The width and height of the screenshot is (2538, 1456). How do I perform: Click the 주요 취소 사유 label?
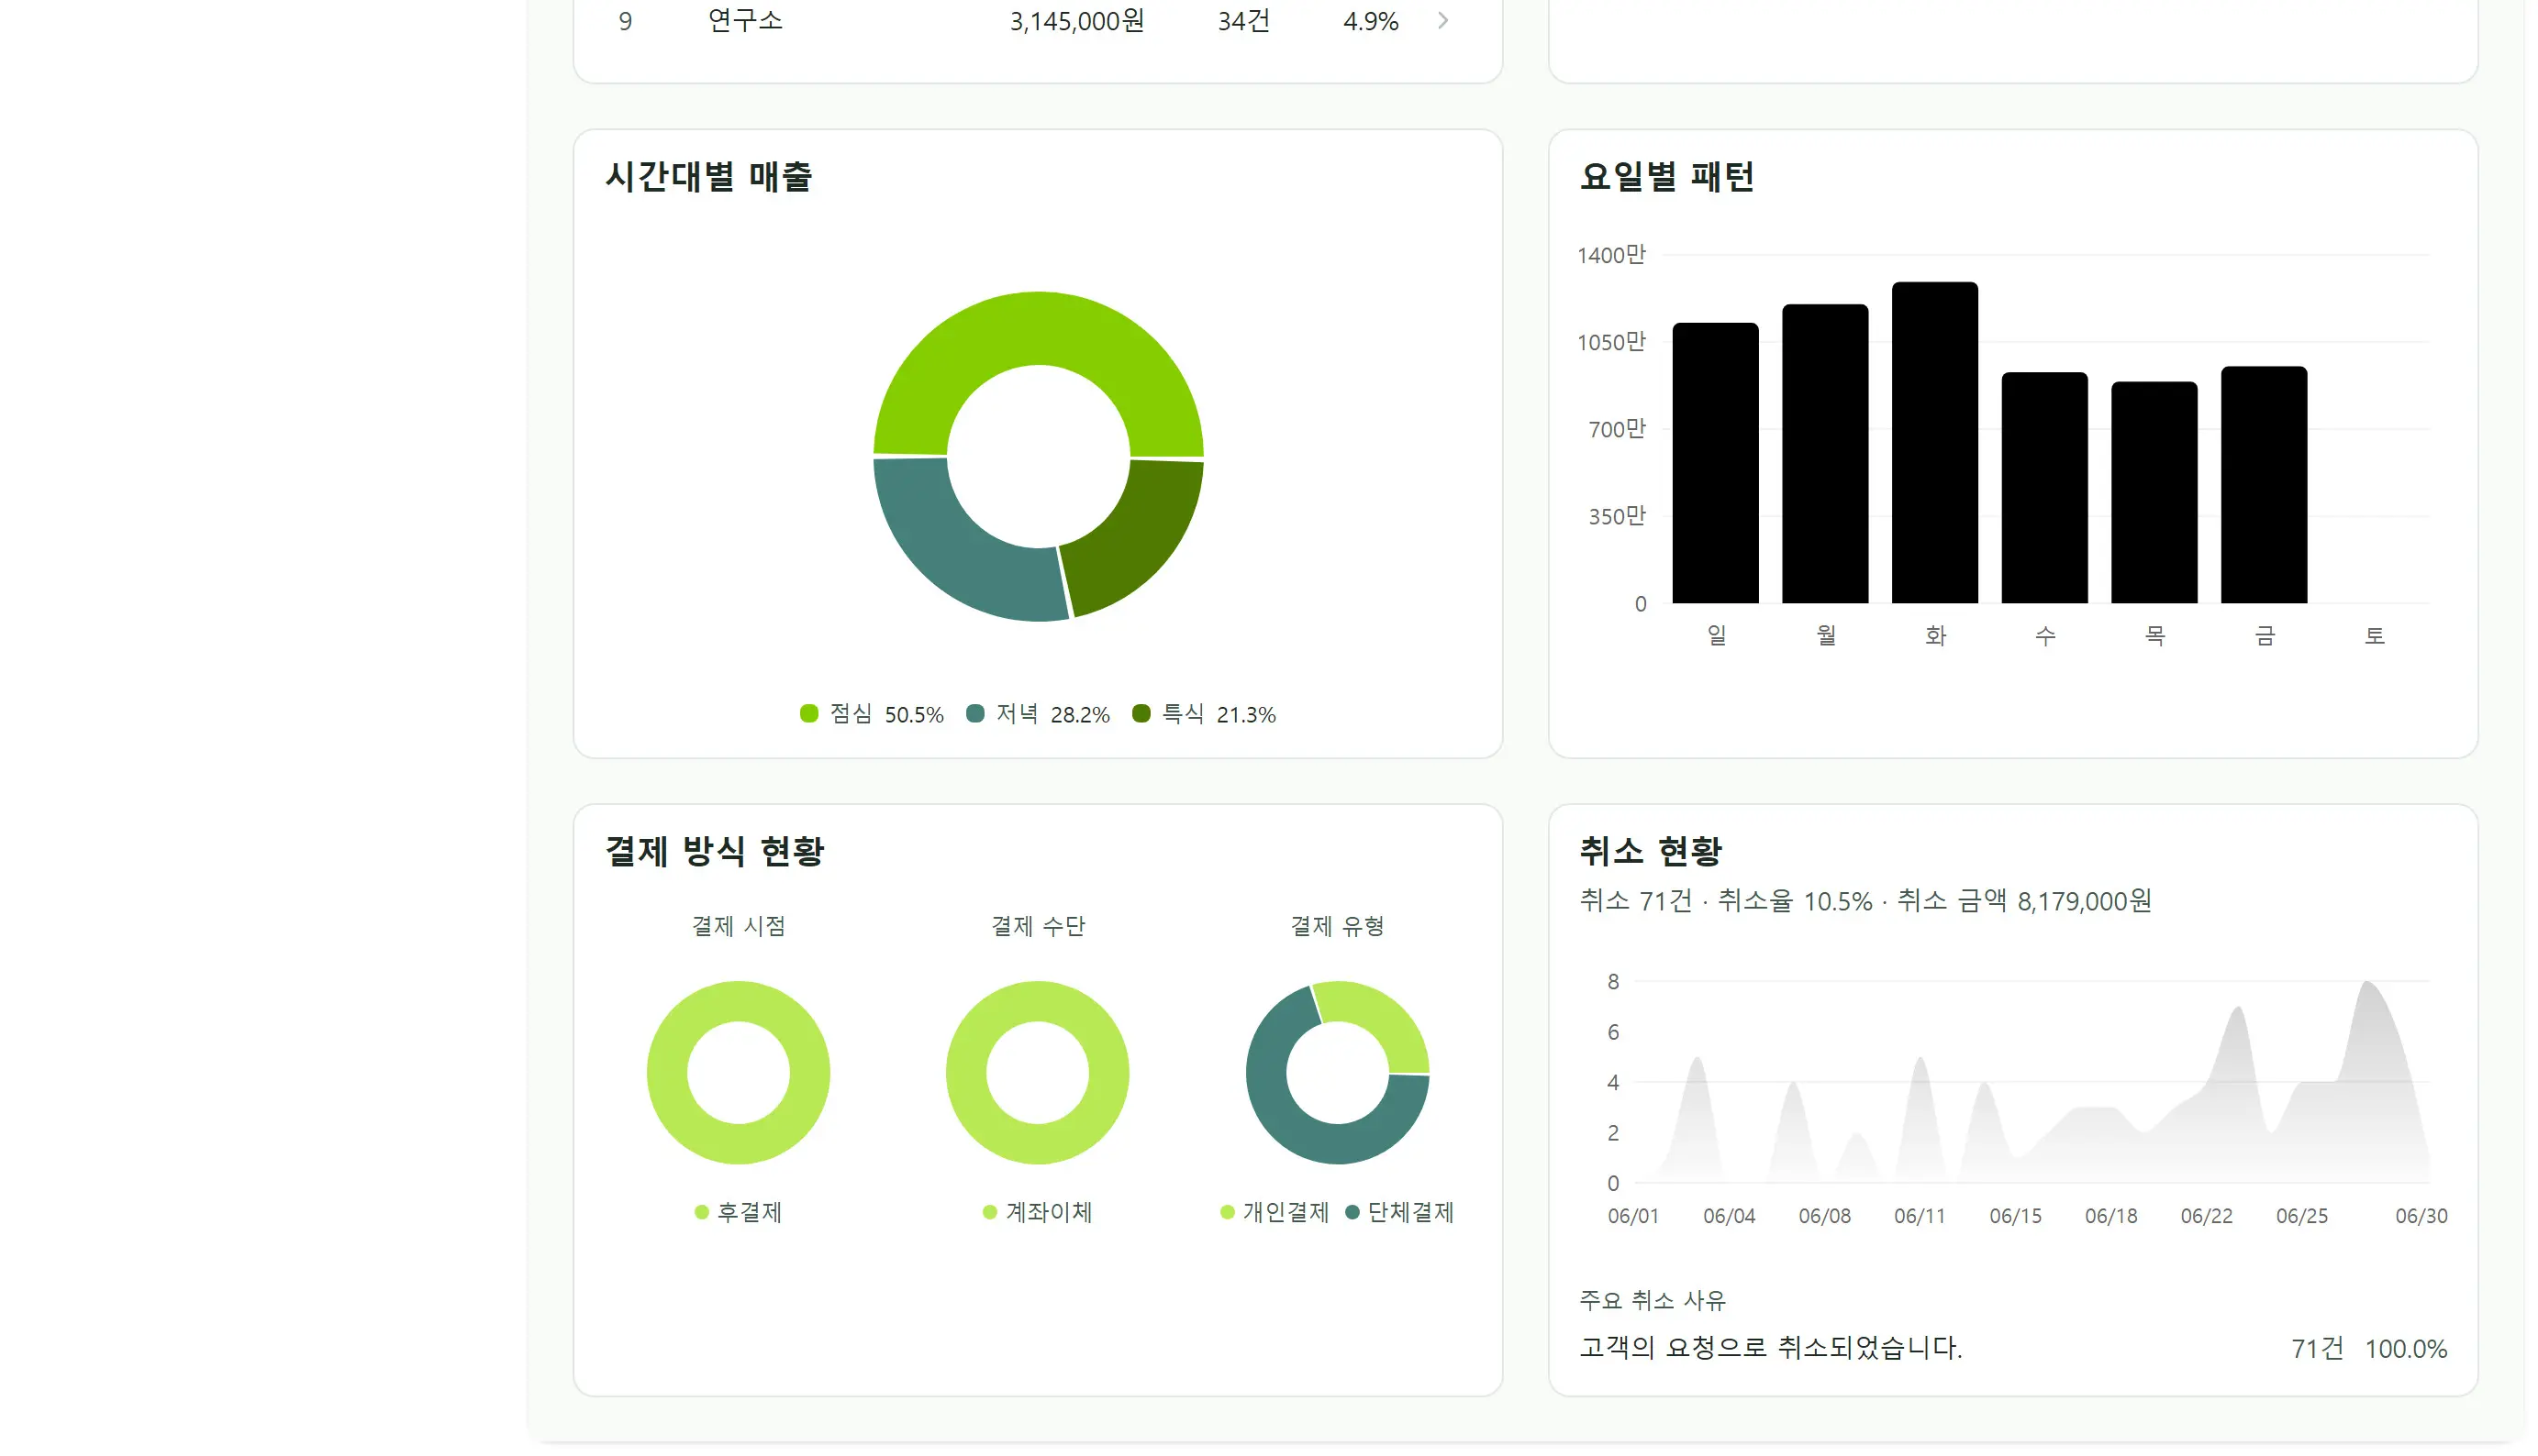(1653, 1301)
